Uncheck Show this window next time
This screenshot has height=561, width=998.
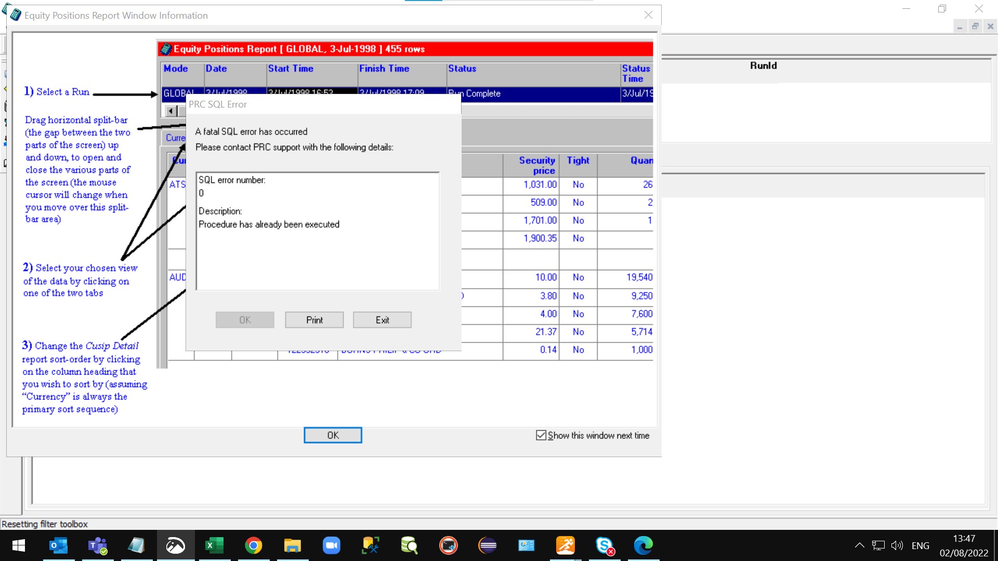point(541,435)
